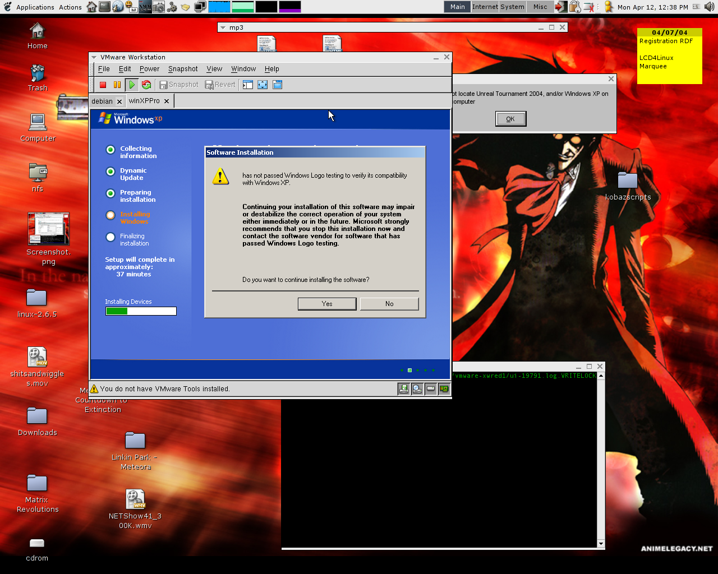Click No in Software Installation dialog
The width and height of the screenshot is (718, 574).
pos(389,304)
